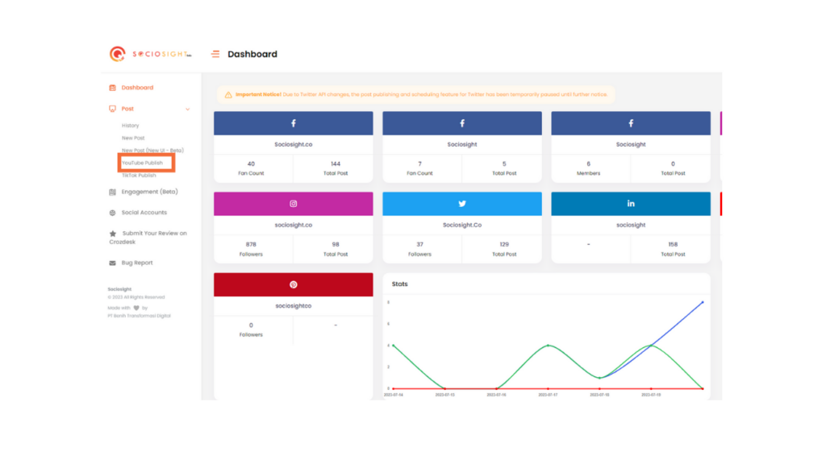Image resolution: width=826 pixels, height=464 pixels.
Task: Click the 2023-07-15 x-axis label
Action: (x=445, y=395)
